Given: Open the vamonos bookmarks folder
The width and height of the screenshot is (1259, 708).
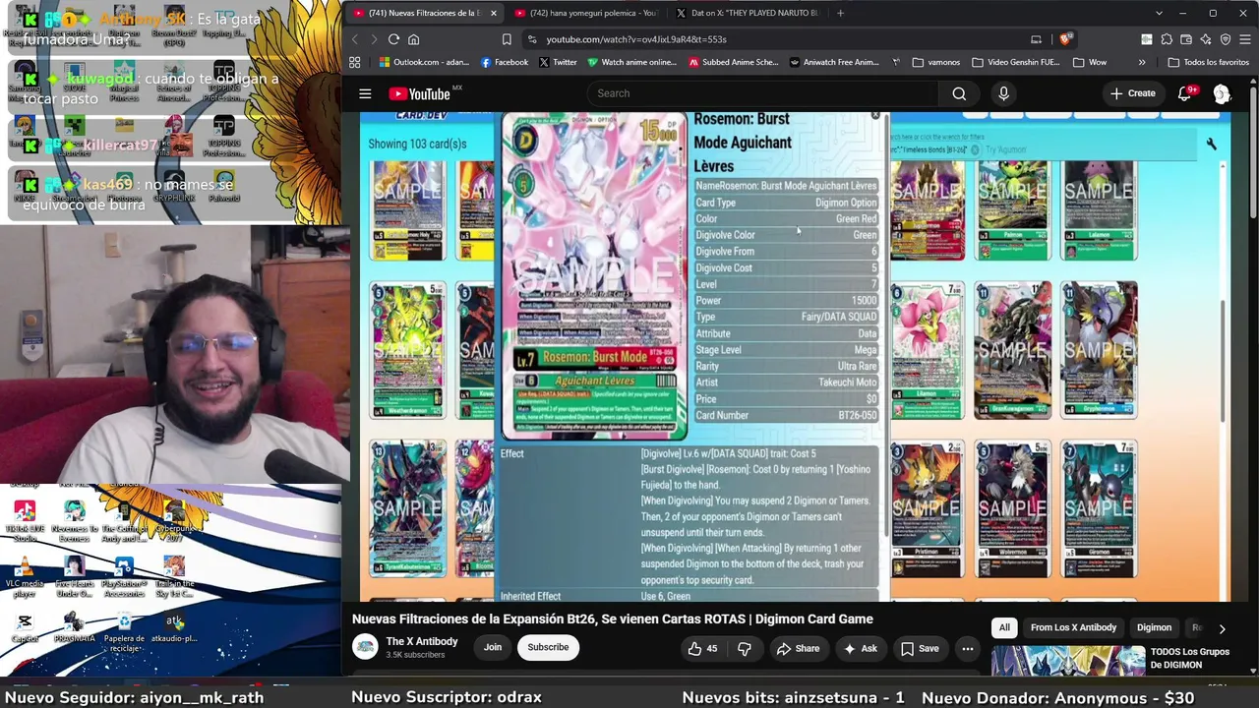Looking at the screenshot, I should (x=935, y=62).
